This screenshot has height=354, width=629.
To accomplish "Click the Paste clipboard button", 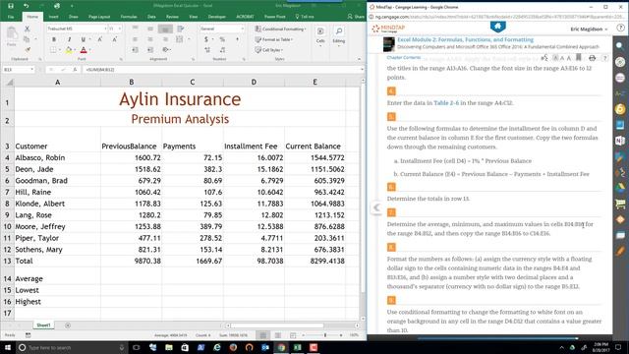I will point(12,36).
